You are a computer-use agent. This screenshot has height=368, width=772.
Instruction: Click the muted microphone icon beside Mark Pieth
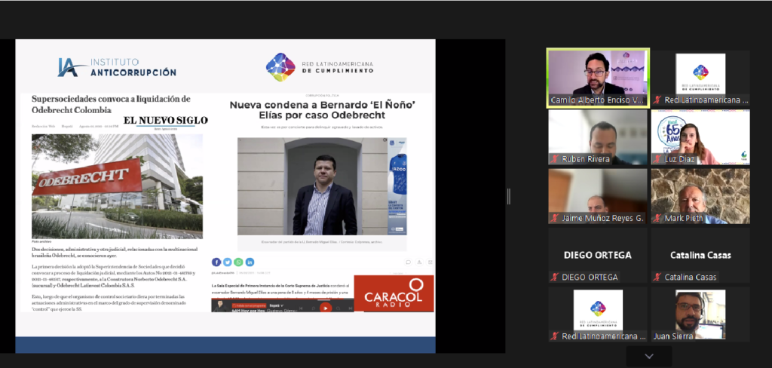[x=657, y=218]
